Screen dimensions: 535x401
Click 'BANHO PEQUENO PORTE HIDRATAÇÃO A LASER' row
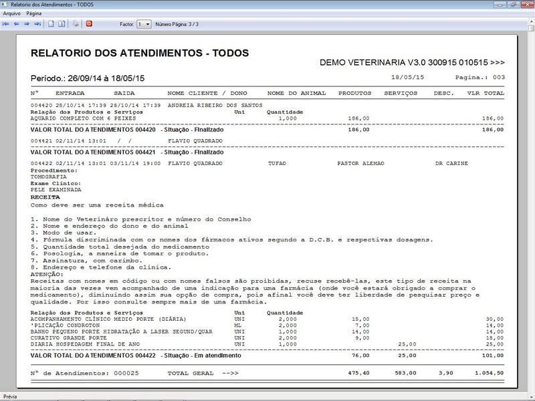pos(267,331)
